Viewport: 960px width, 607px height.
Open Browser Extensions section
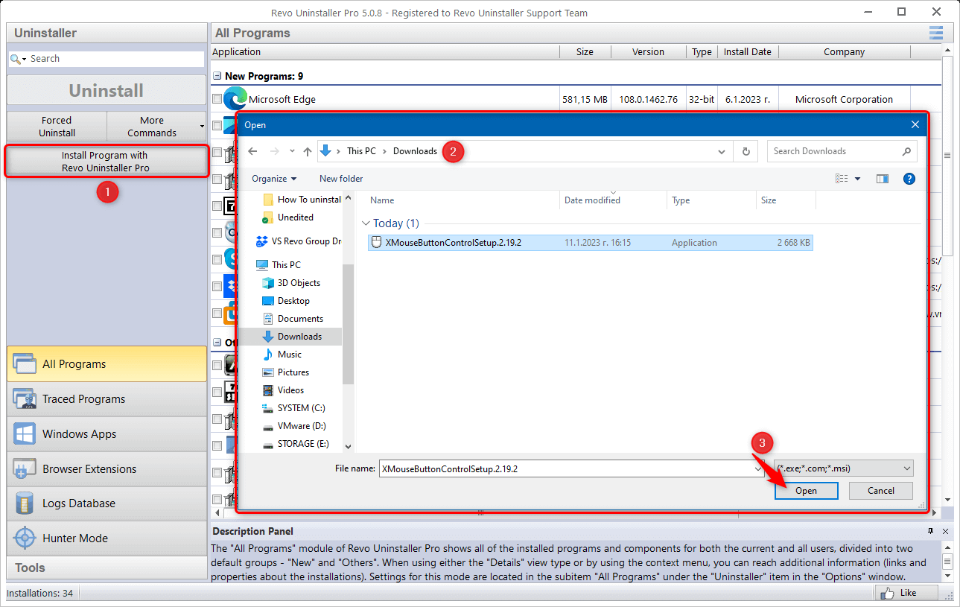pyautogui.click(x=107, y=469)
